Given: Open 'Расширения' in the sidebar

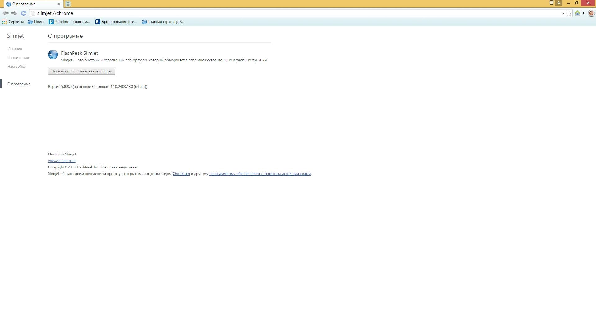Looking at the screenshot, I should [x=18, y=58].
